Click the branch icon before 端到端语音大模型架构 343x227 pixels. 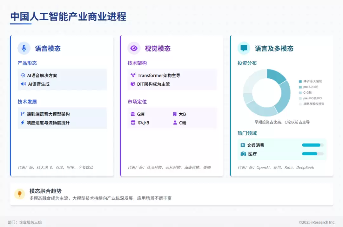22,114
